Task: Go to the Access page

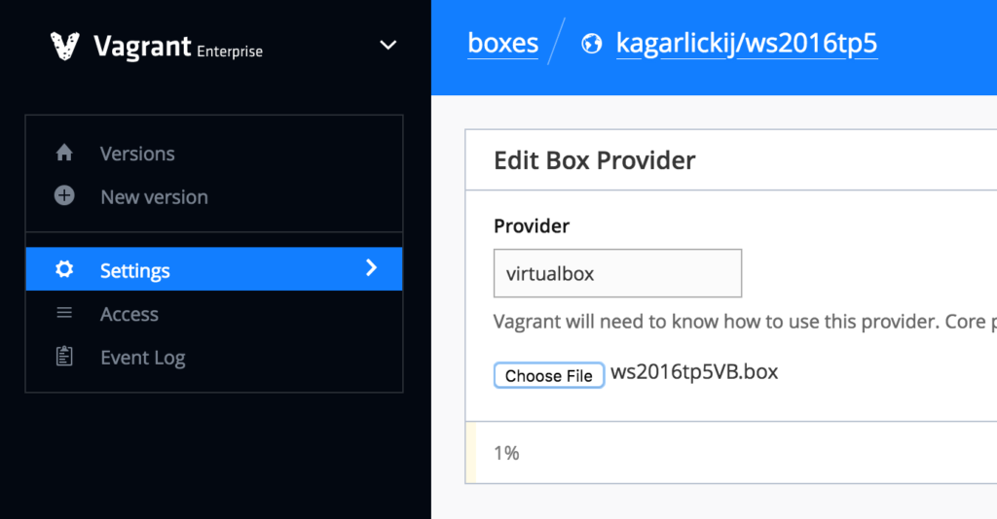Action: [x=129, y=314]
